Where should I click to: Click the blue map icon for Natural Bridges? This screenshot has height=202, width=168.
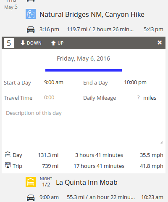31,14
